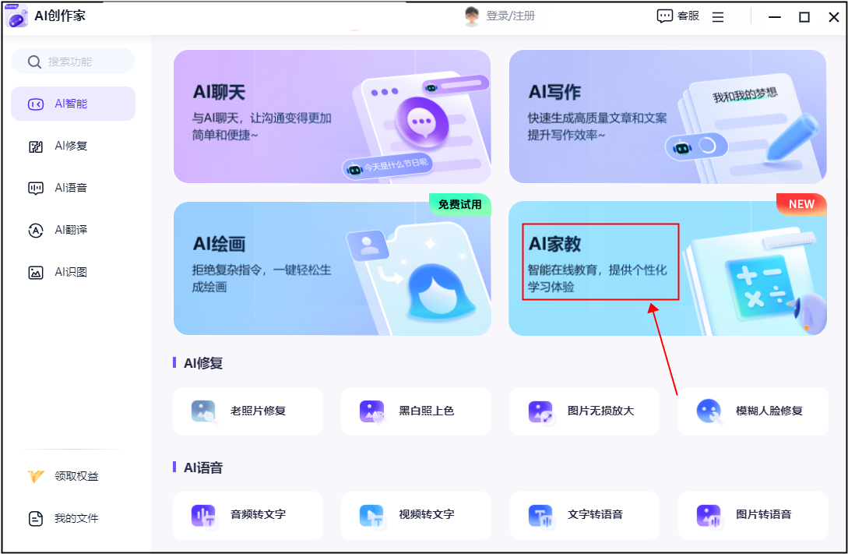Open AI语音 in the sidebar
Image resolution: width=848 pixels, height=554 pixels.
[x=73, y=188]
